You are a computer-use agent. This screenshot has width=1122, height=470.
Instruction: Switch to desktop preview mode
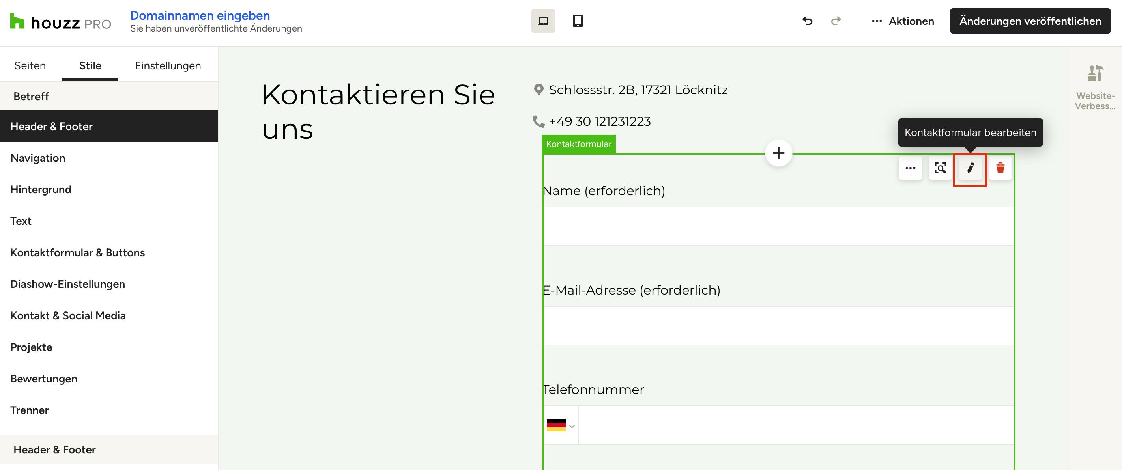click(x=543, y=21)
